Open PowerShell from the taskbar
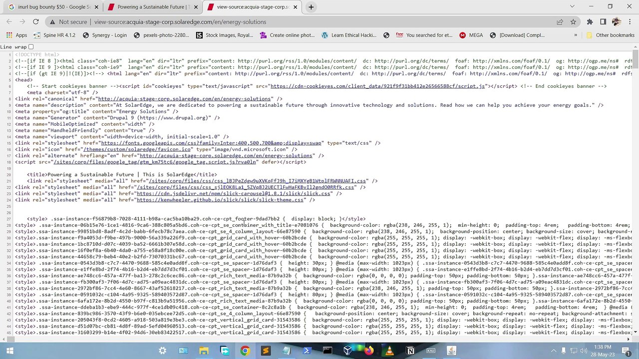The width and height of the screenshot is (639, 359). point(307,351)
